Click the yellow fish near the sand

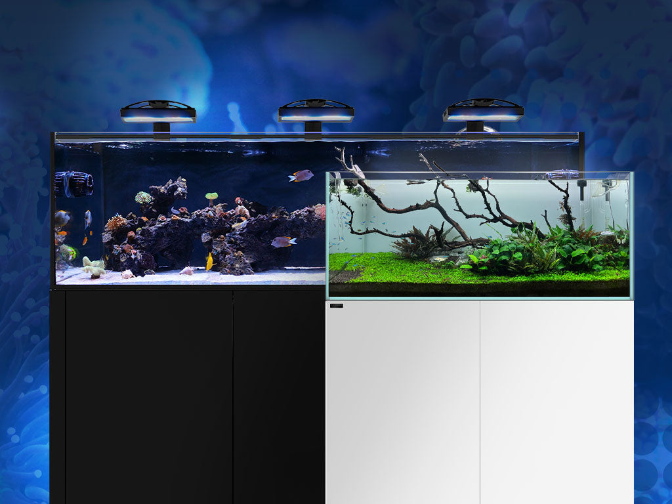tap(209, 262)
